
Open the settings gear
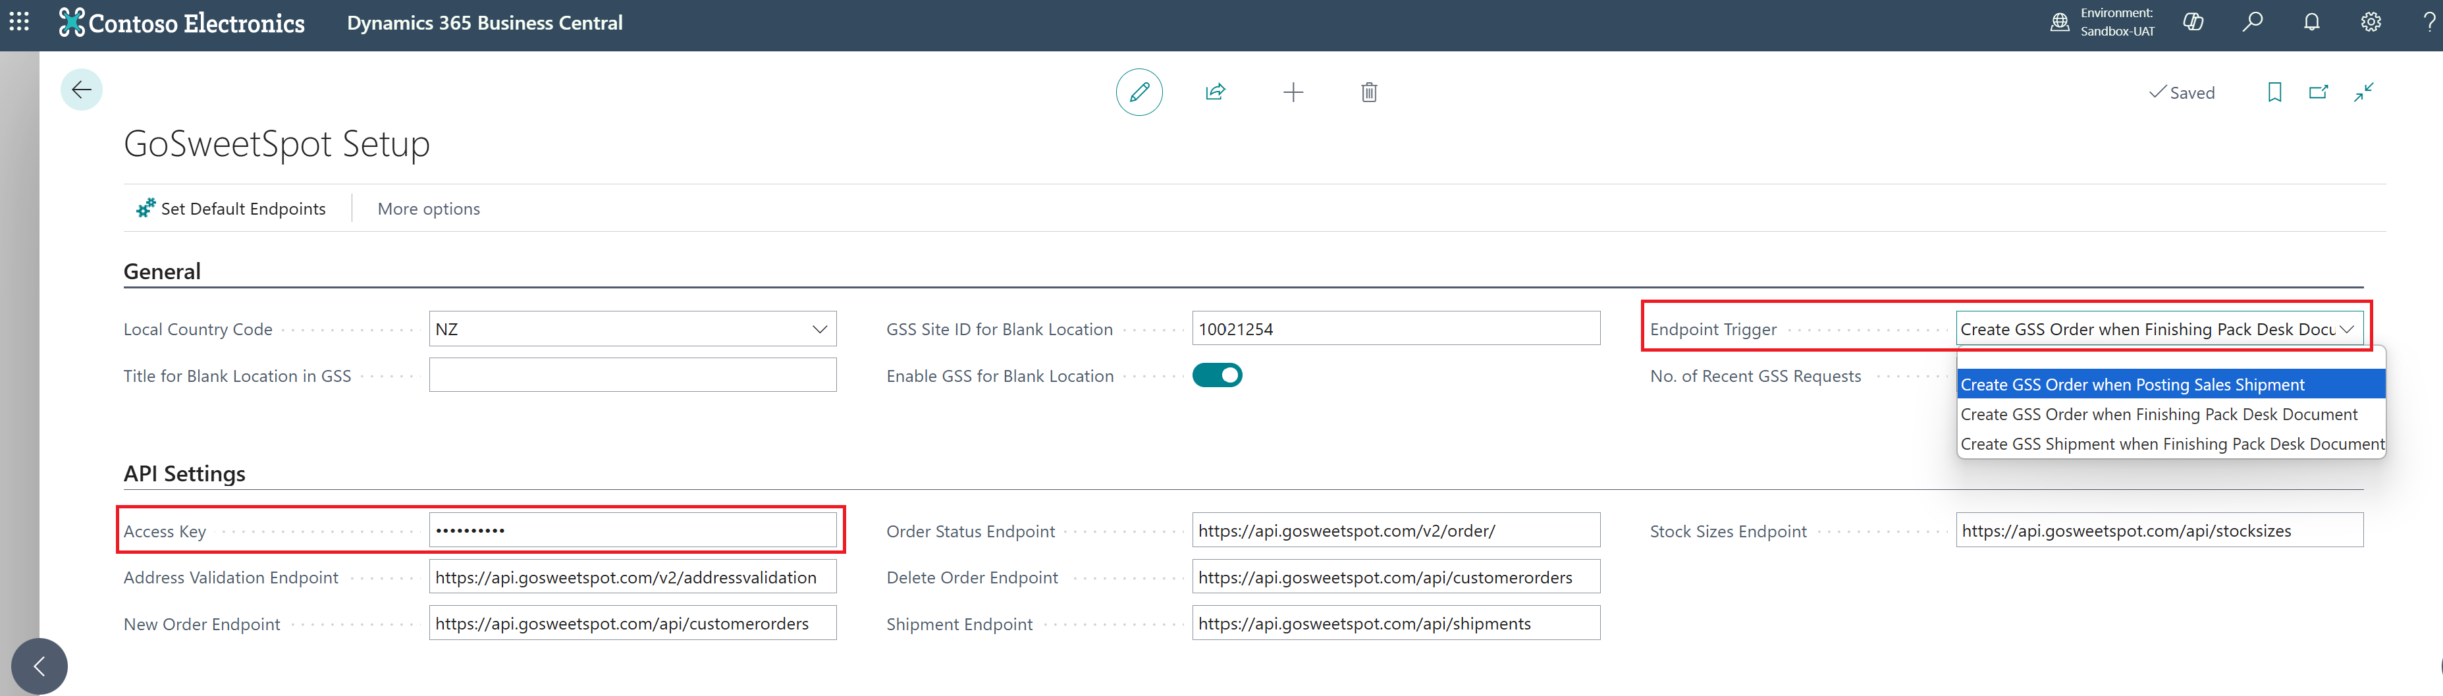tap(2371, 22)
